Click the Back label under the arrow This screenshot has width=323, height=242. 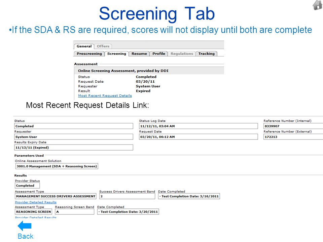point(25,236)
